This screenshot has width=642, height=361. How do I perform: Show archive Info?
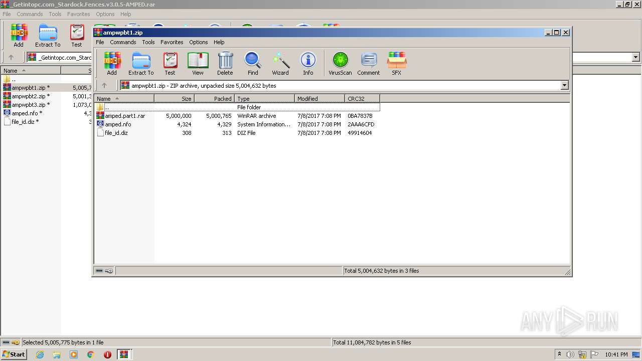[308, 64]
